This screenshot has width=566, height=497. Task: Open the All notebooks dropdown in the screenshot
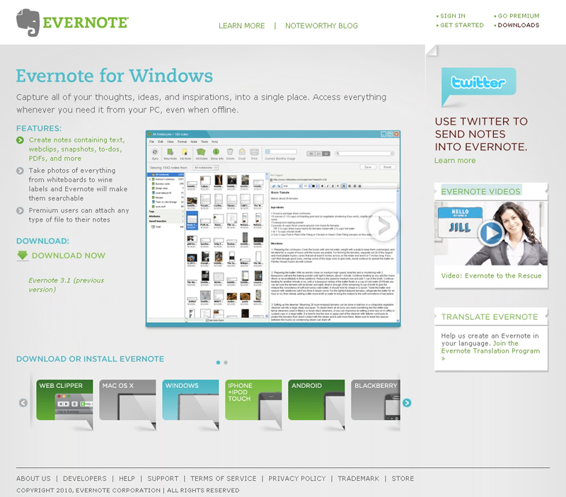tap(206, 168)
